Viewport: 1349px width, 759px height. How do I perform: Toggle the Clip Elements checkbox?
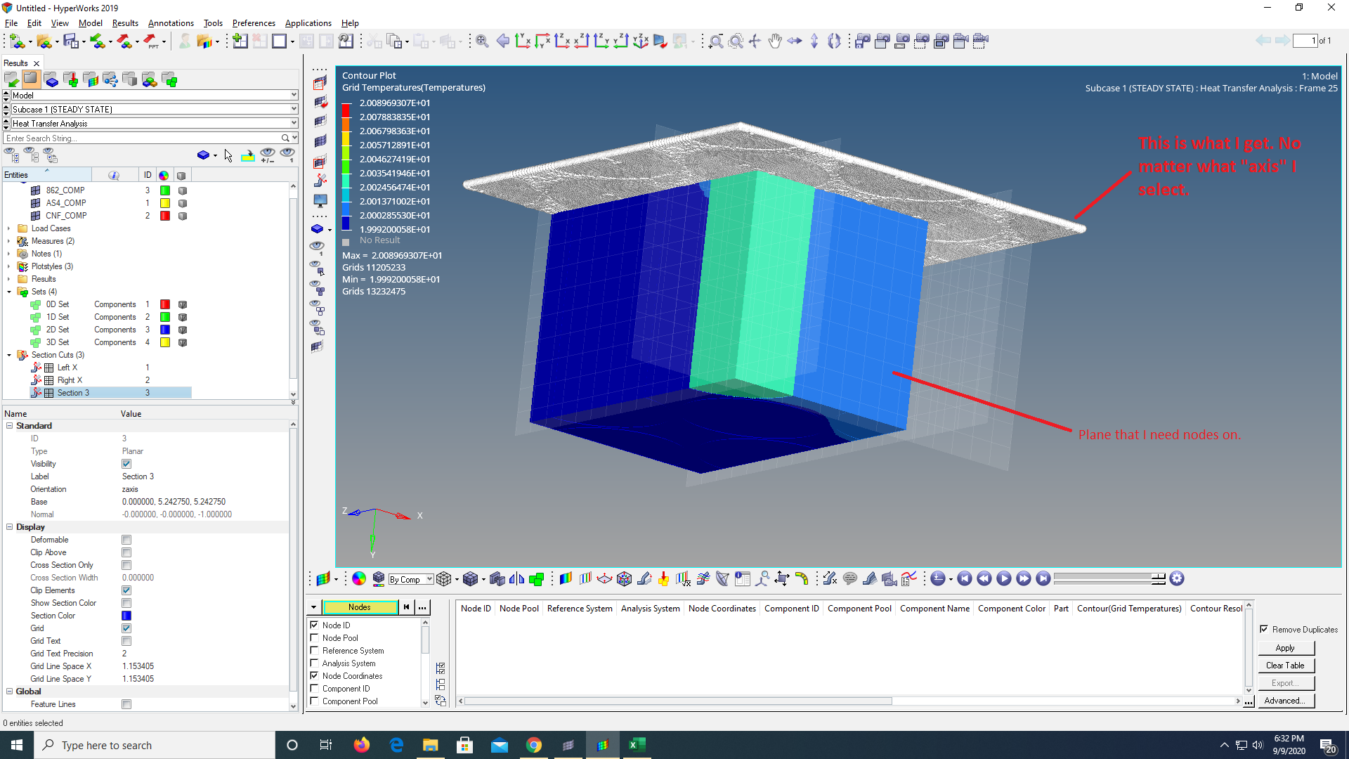(x=126, y=590)
